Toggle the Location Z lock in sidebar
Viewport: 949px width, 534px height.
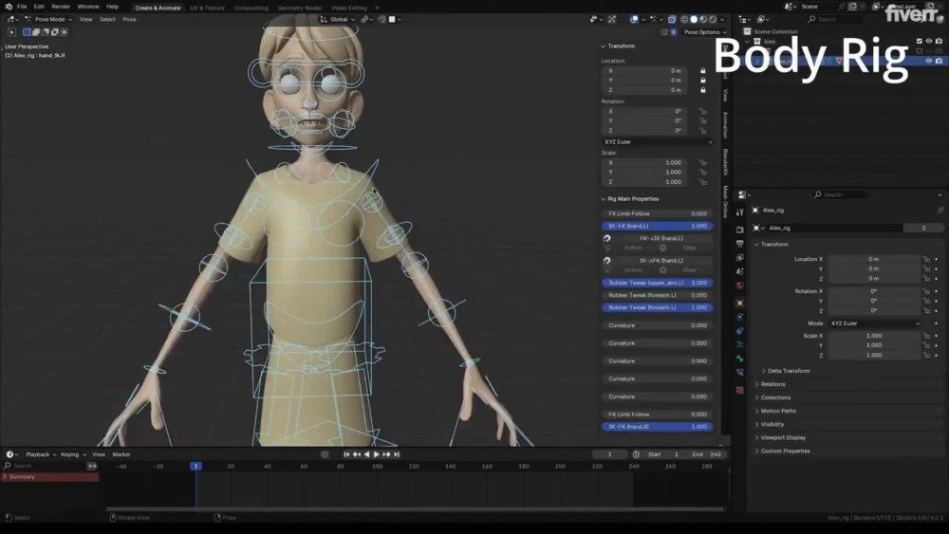702,89
